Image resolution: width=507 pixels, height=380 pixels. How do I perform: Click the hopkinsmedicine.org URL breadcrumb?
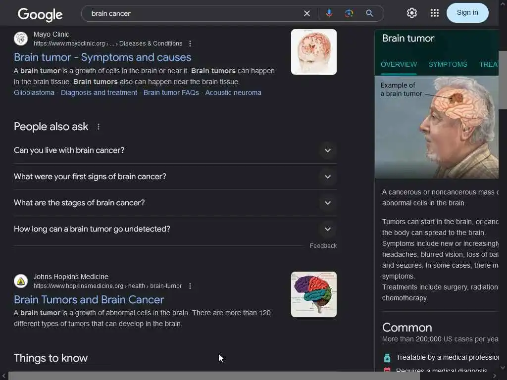pos(107,286)
